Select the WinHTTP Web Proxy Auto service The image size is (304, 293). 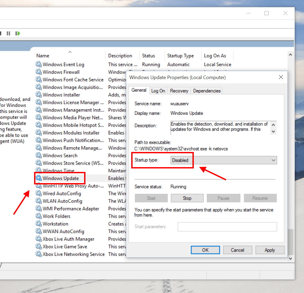[x=73, y=186]
